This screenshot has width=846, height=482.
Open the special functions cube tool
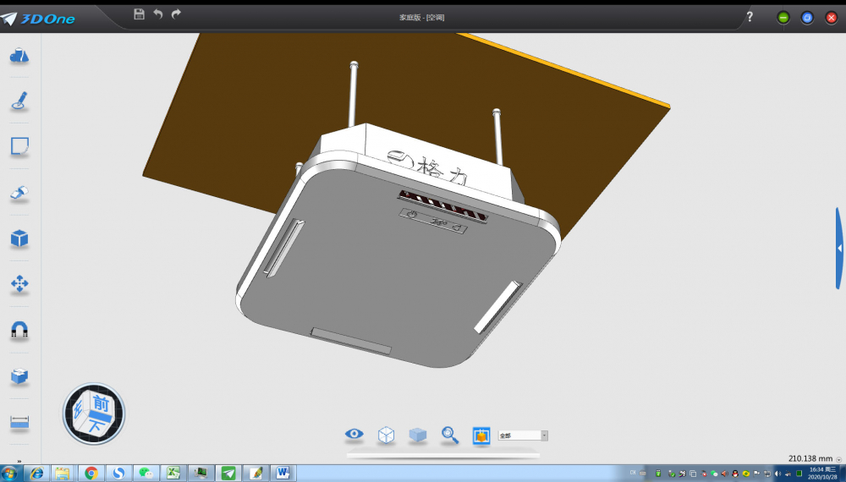point(19,238)
